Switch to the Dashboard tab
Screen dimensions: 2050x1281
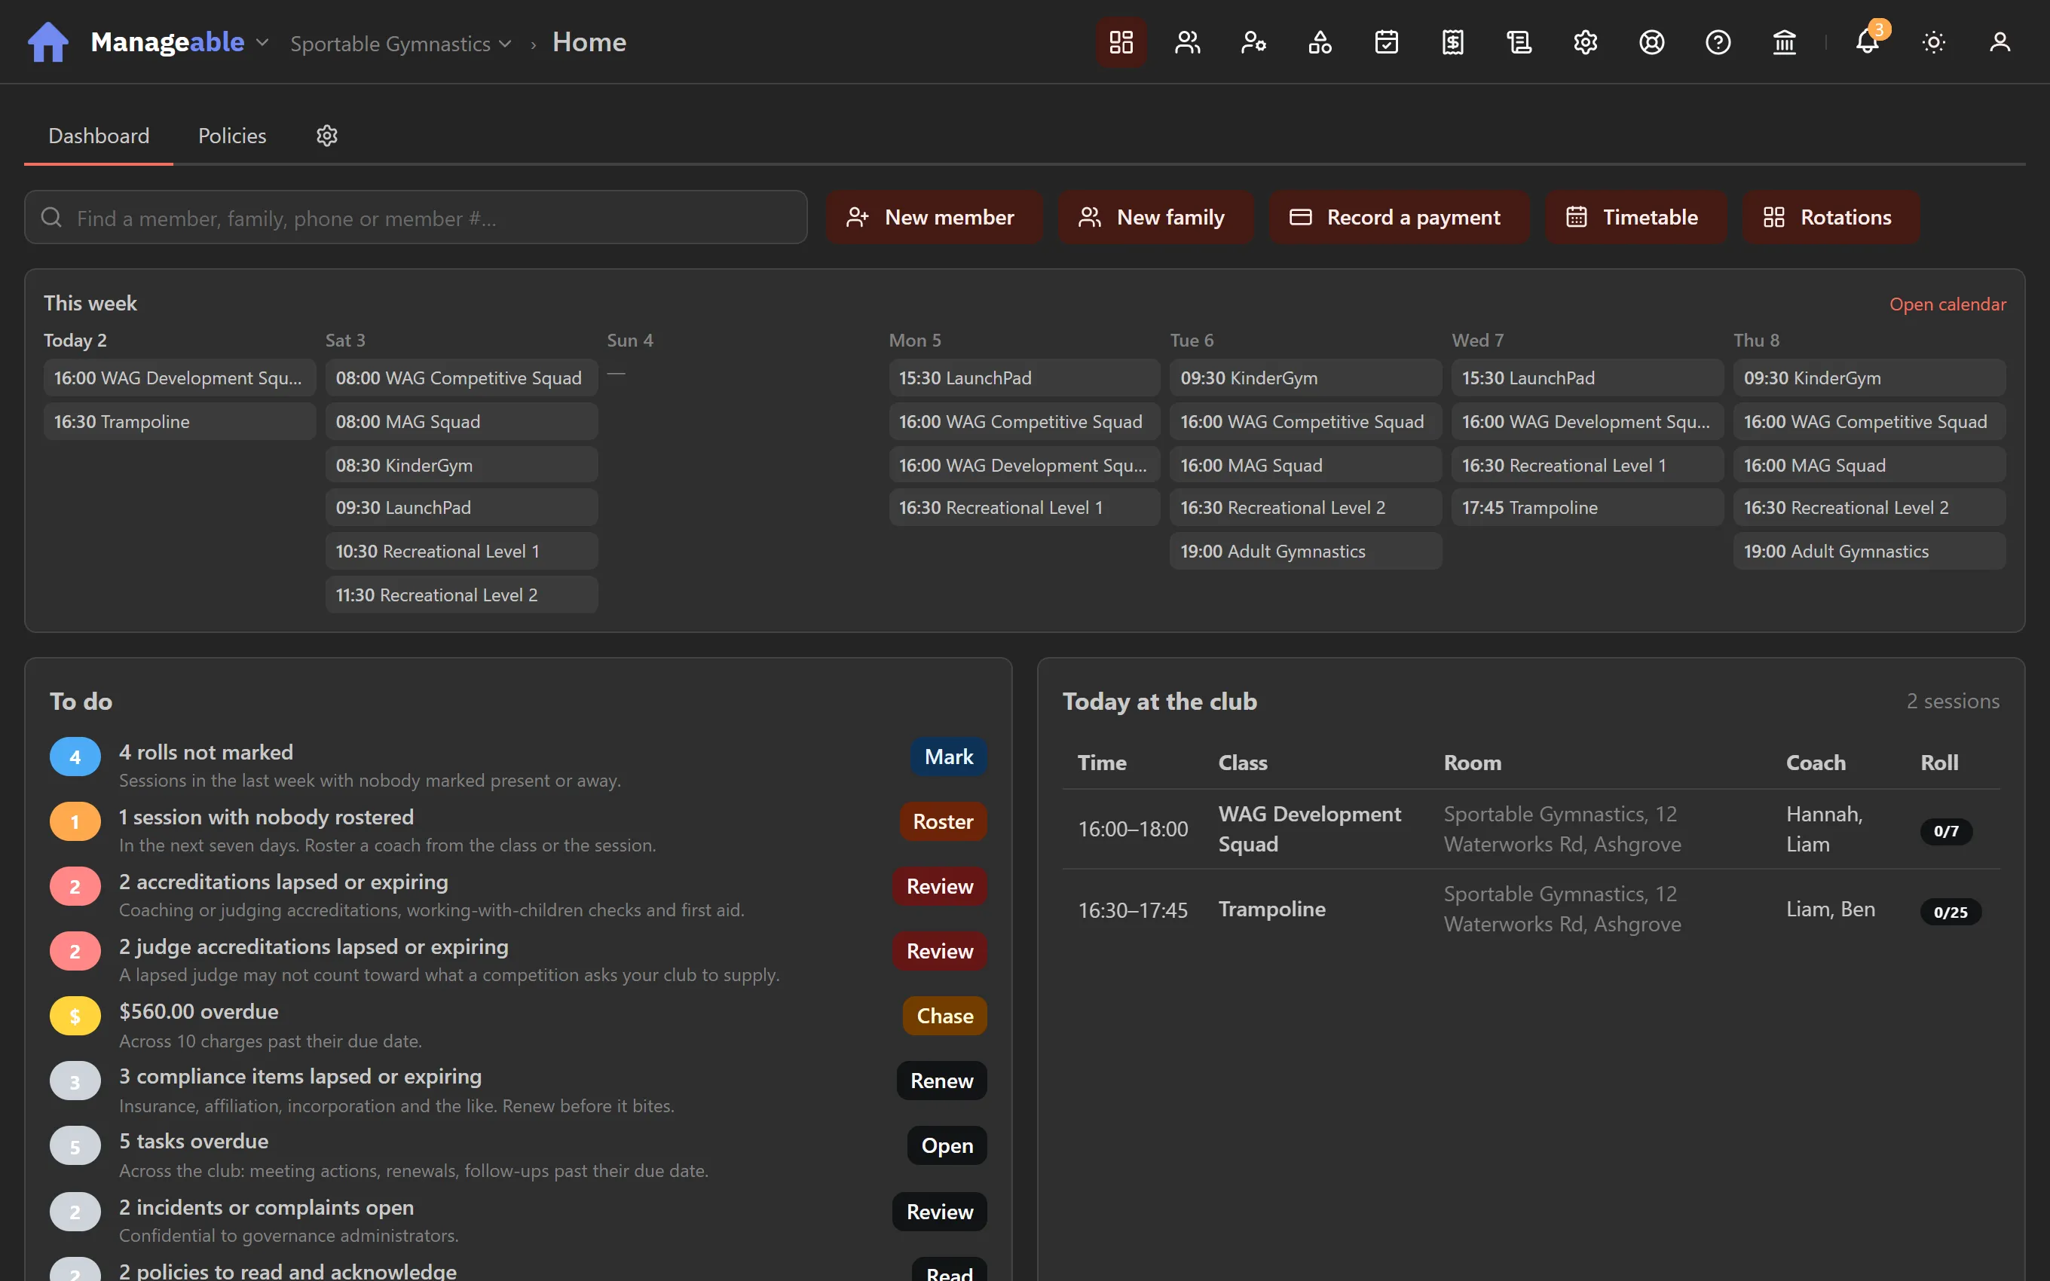pyautogui.click(x=99, y=136)
